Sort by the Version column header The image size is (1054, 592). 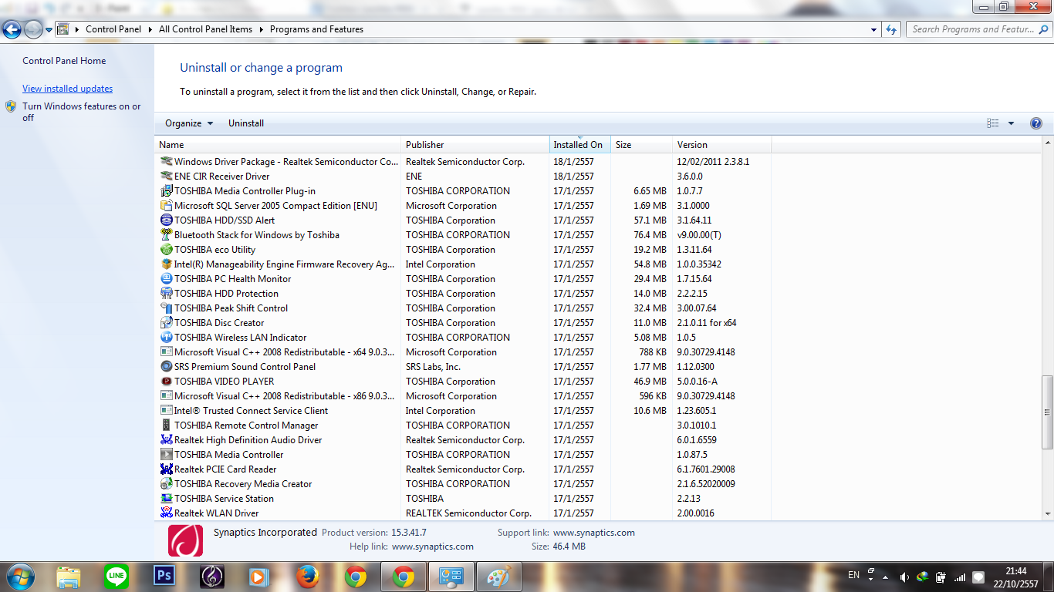pos(721,145)
